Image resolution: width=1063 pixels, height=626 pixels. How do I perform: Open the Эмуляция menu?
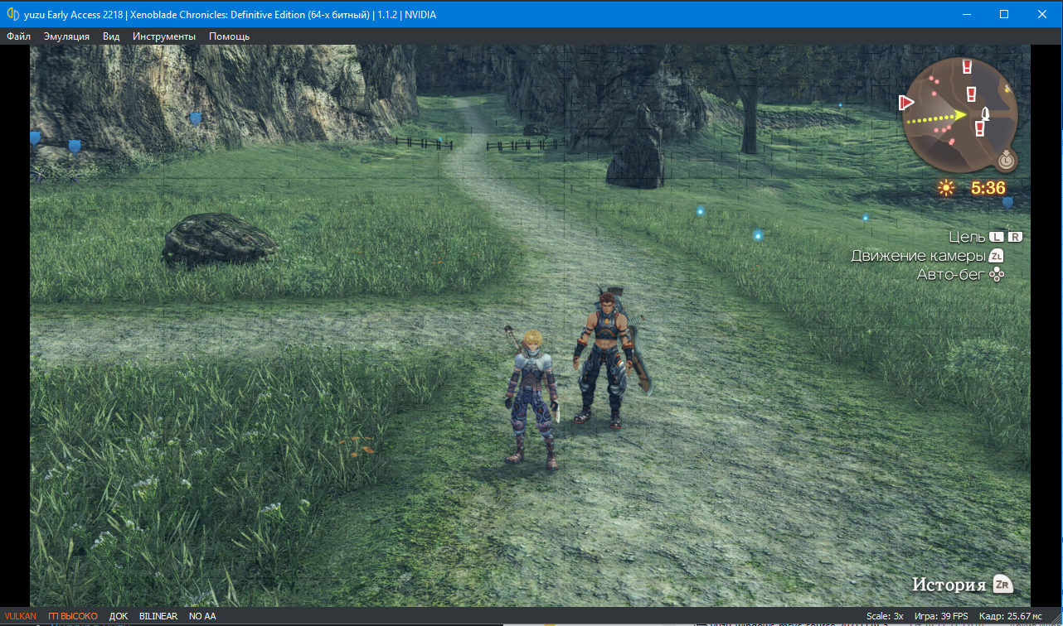point(66,36)
